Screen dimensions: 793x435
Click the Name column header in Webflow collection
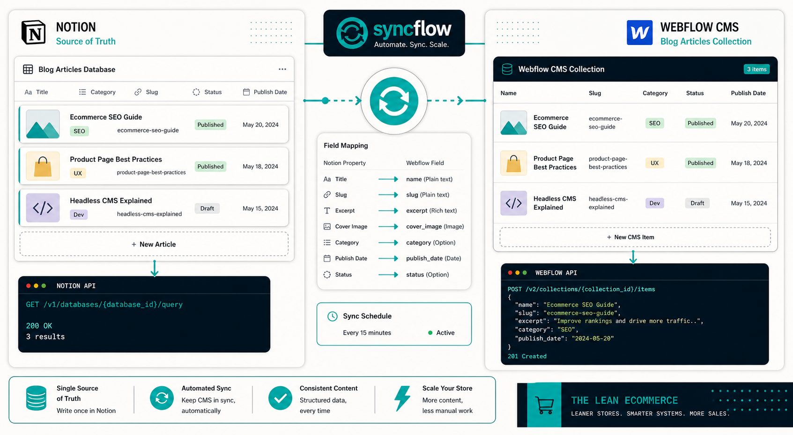click(508, 93)
